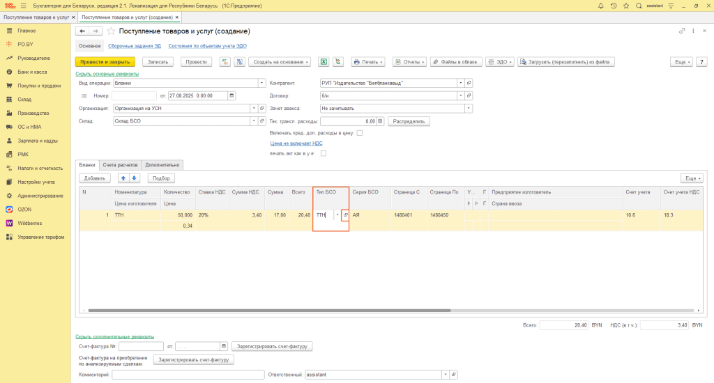Screen dimensions: 714x383
Task: Open Печать dropdown menu
Action: click(x=368, y=62)
